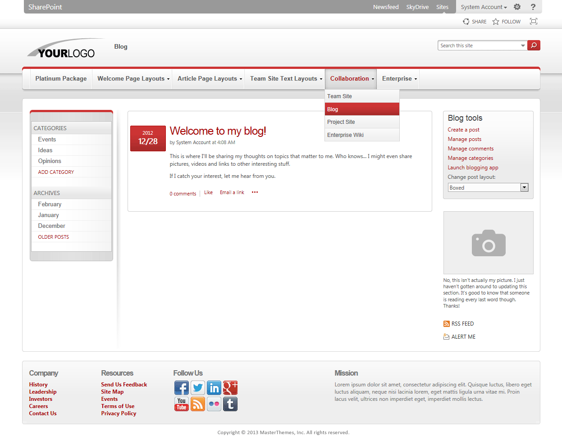Open Facebook from the Follow Us icons
The width and height of the screenshot is (562, 440).
(182, 388)
